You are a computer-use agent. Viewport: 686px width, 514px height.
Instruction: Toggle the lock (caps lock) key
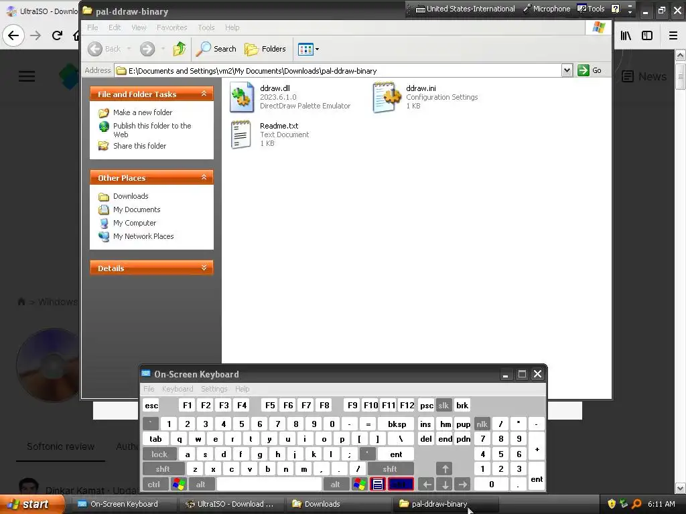point(159,454)
